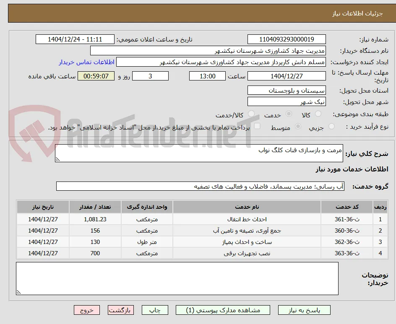Image resolution: width=396 pixels, height=324 pixels.
Task: Click the quantity value 156
Action: pos(95,231)
